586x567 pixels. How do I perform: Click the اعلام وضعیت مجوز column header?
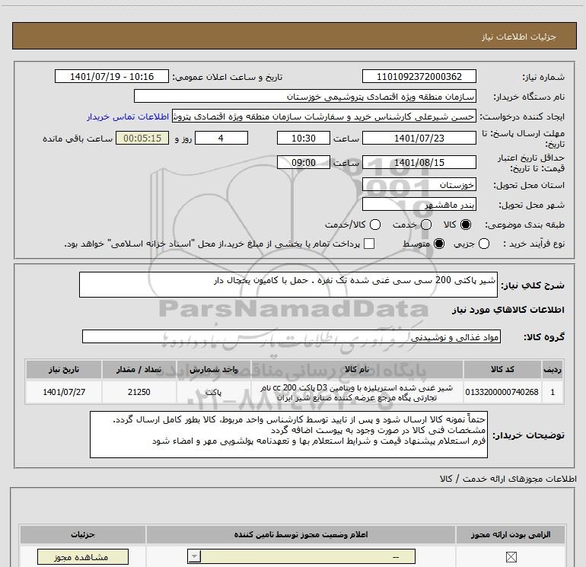[301, 535]
